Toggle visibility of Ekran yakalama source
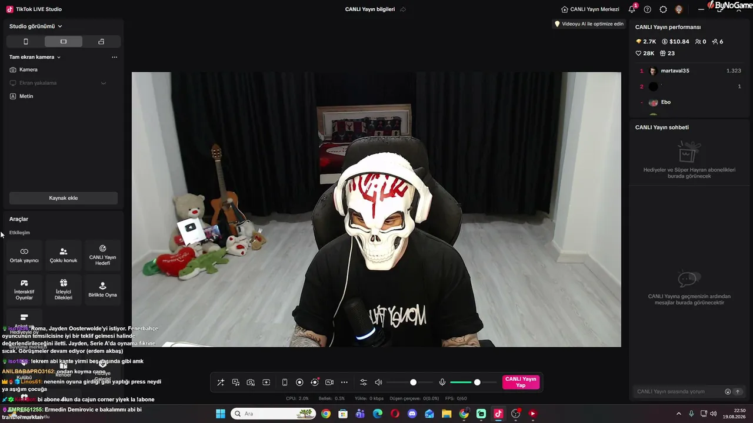The image size is (753, 423). click(104, 83)
